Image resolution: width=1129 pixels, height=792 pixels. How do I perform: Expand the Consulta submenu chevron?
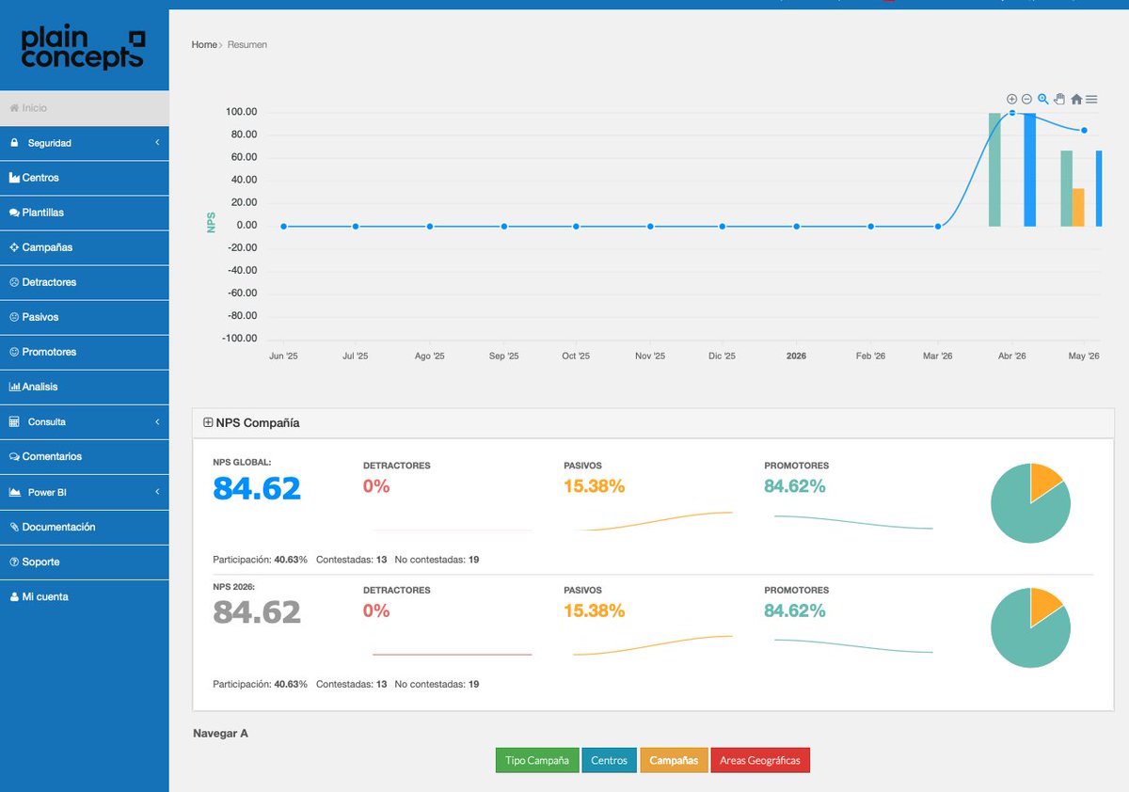[157, 421]
